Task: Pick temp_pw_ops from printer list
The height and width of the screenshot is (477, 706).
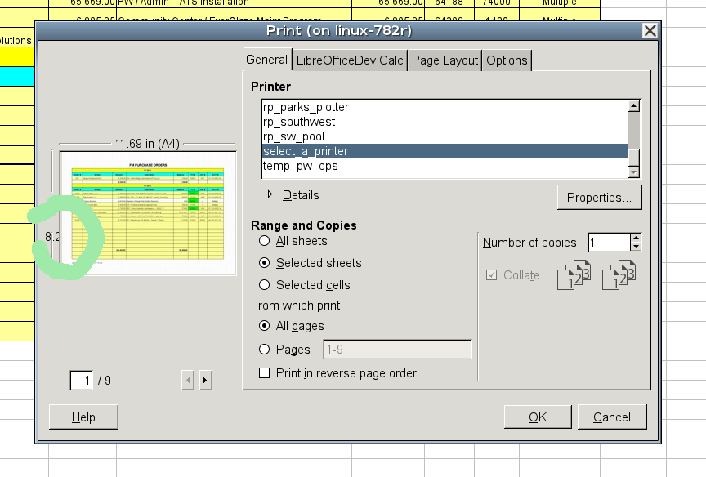Action: 445,166
